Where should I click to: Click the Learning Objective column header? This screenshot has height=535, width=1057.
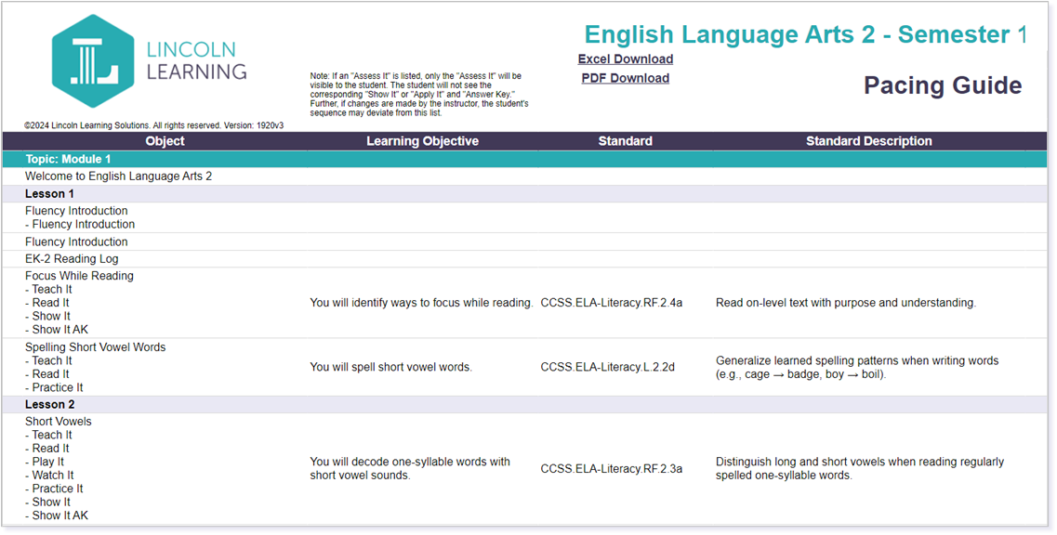[x=422, y=141]
